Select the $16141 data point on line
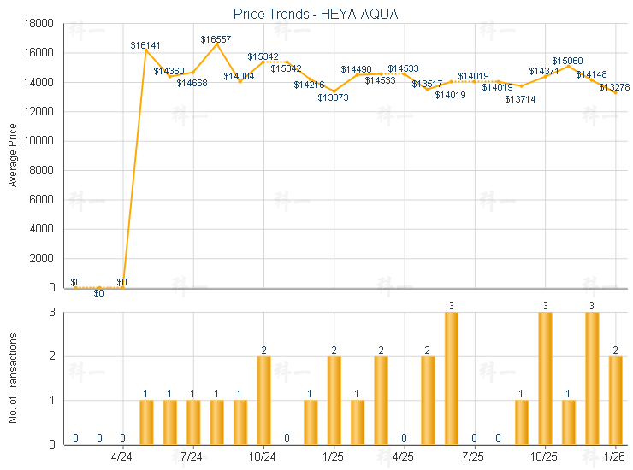The image size is (633, 470). [146, 50]
